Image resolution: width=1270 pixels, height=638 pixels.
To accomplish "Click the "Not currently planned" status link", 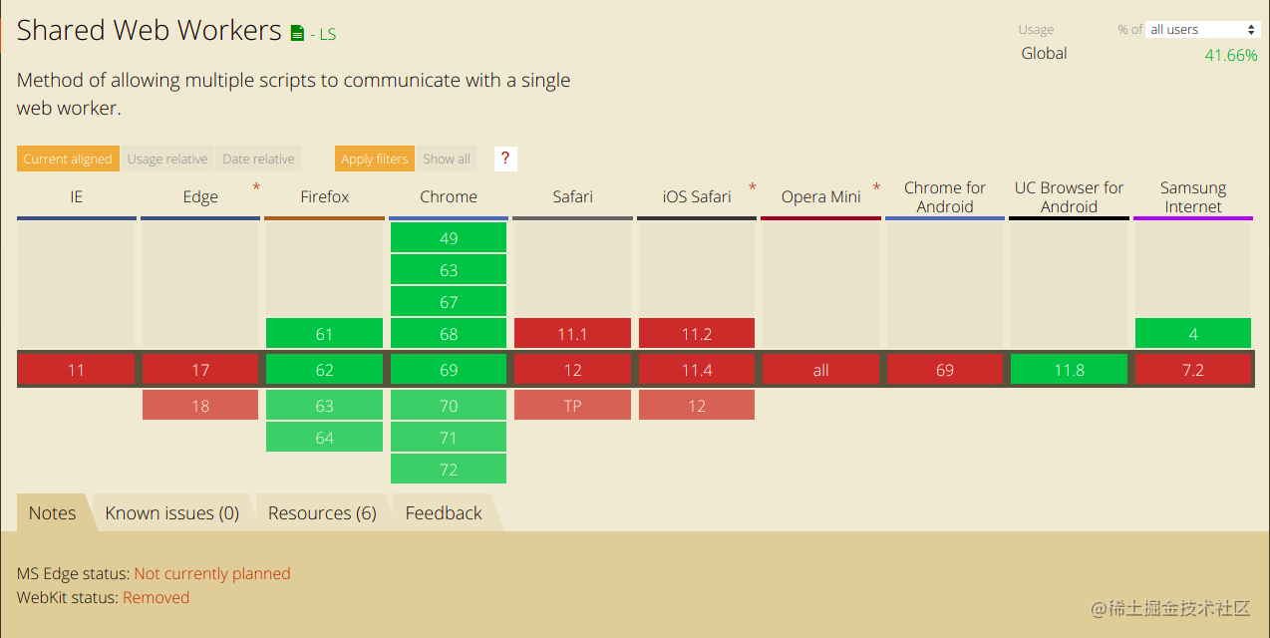I will (211, 573).
